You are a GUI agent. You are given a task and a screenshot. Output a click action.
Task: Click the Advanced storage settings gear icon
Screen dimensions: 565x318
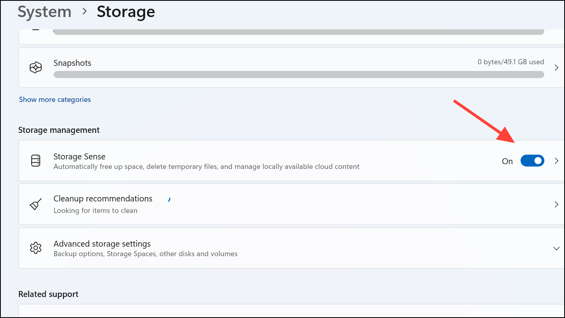36,248
